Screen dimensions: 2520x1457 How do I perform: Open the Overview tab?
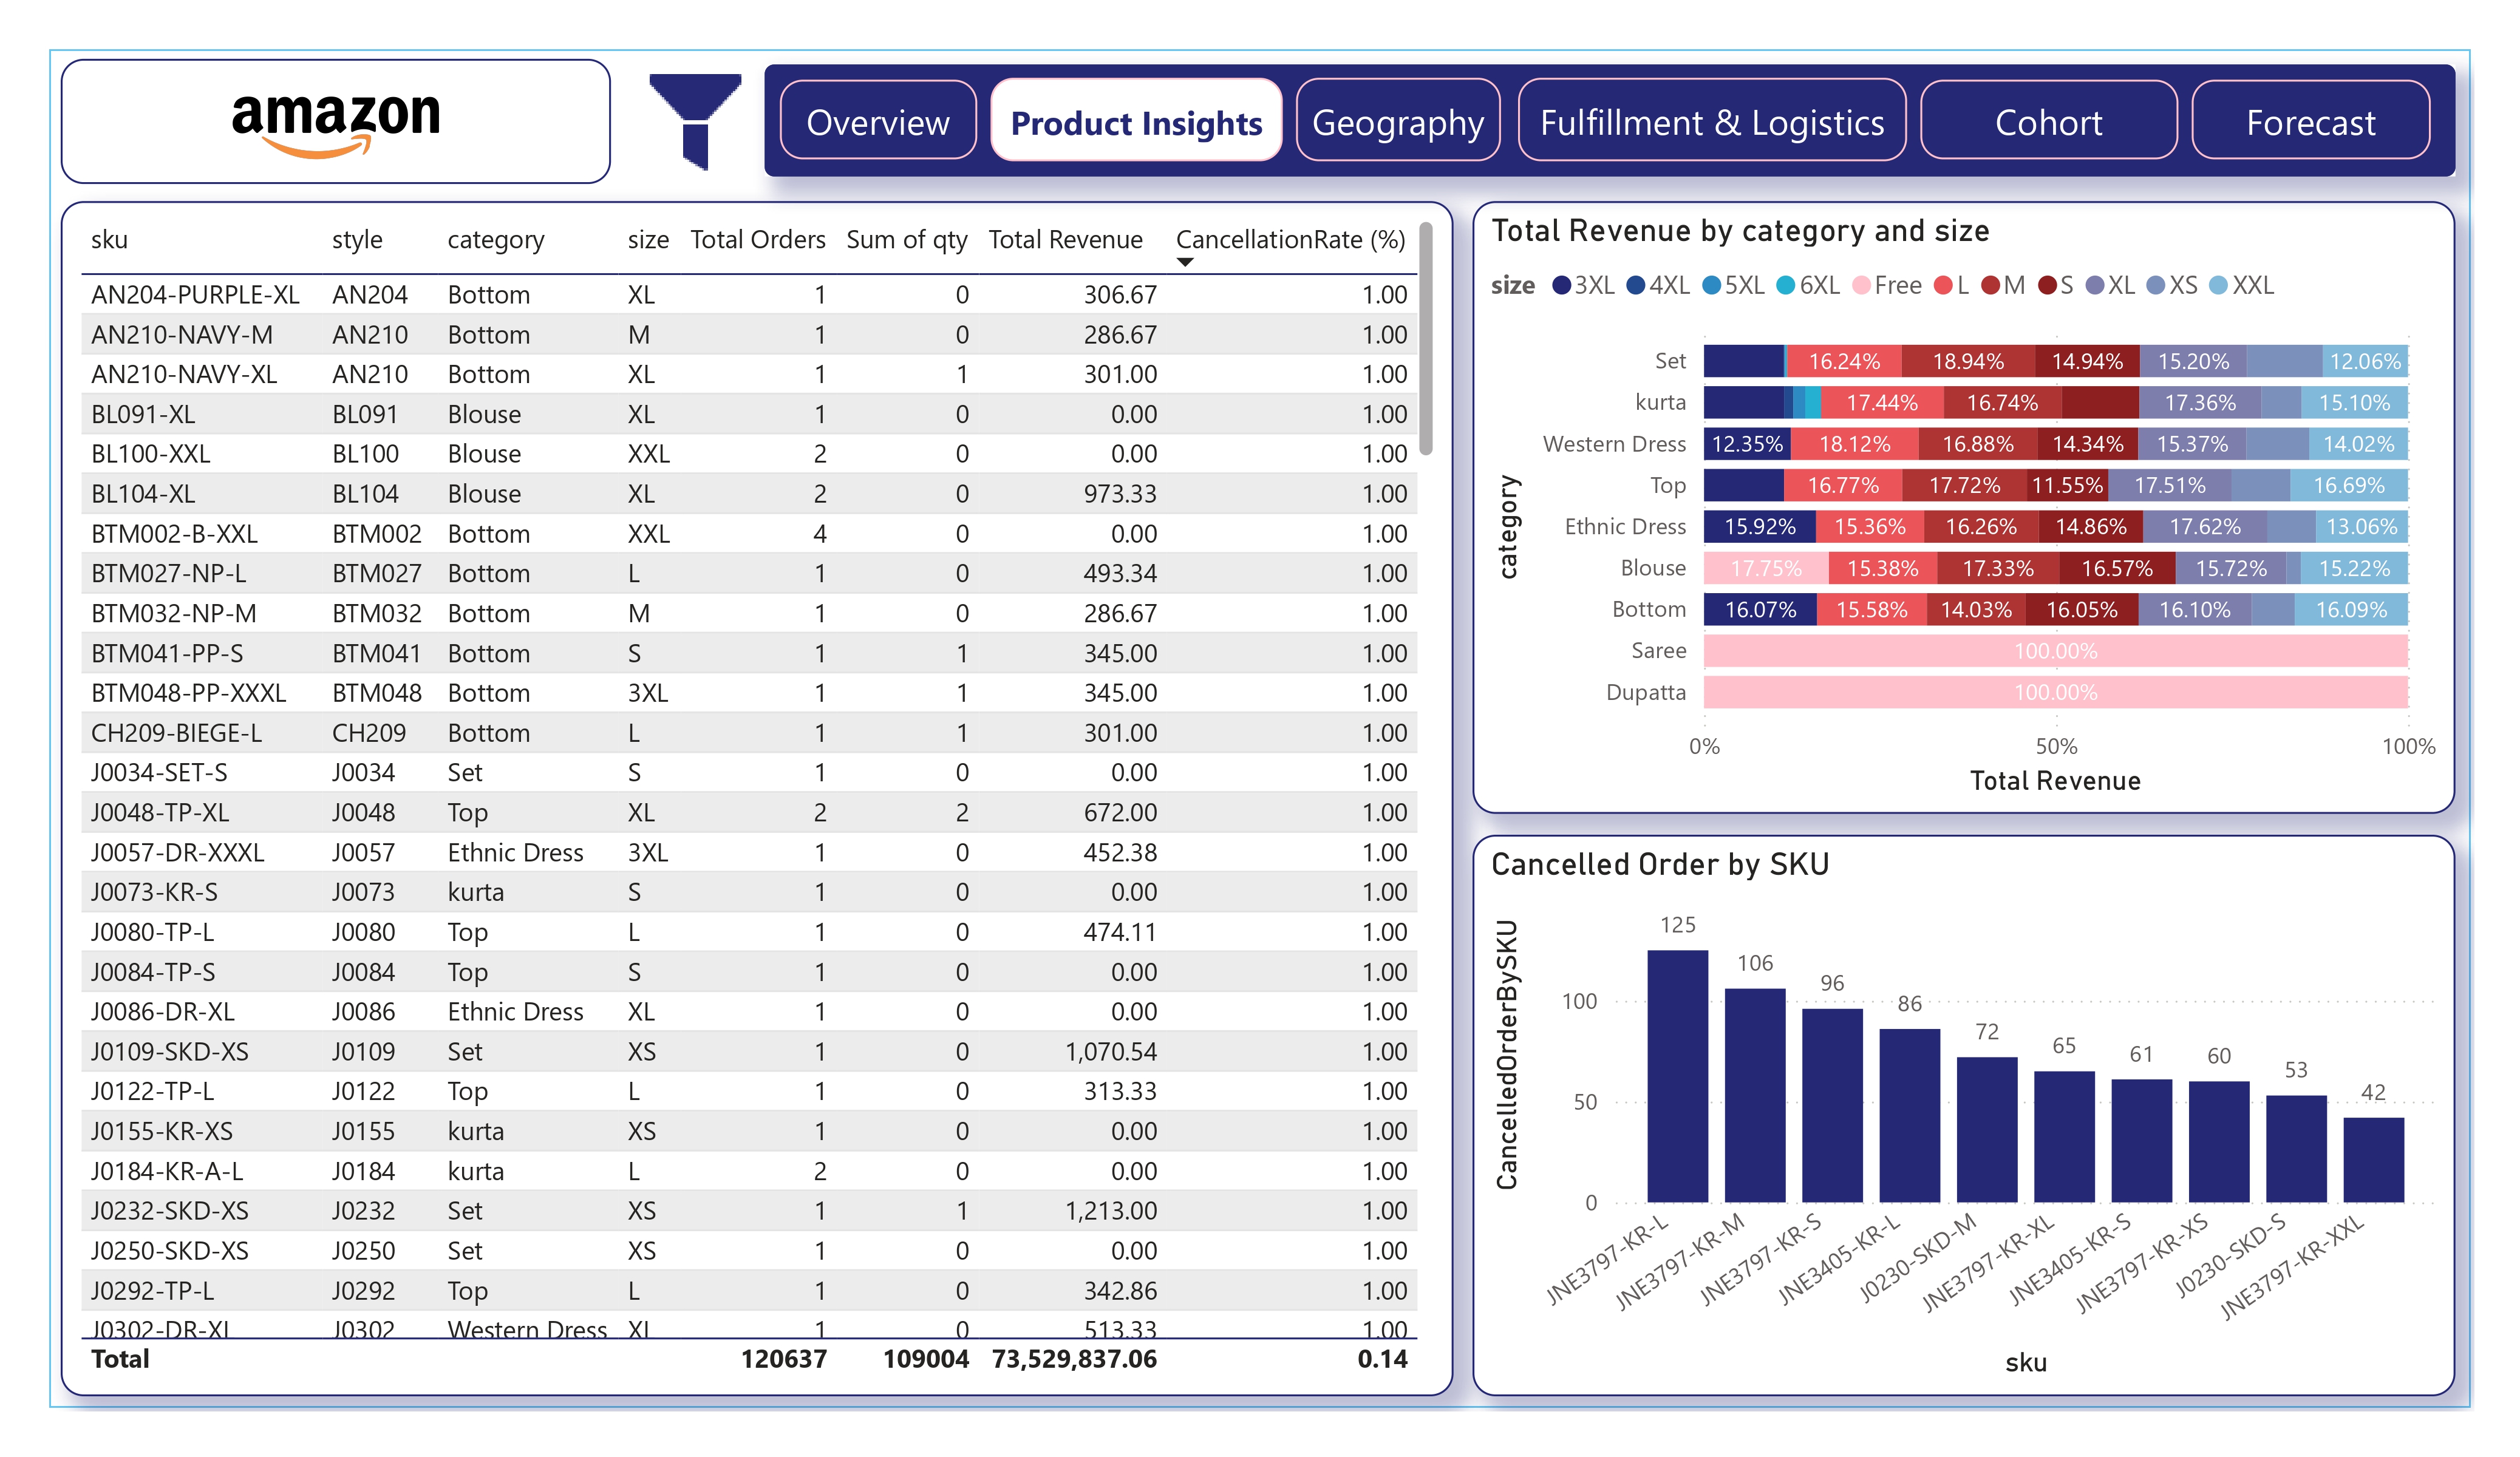(877, 122)
